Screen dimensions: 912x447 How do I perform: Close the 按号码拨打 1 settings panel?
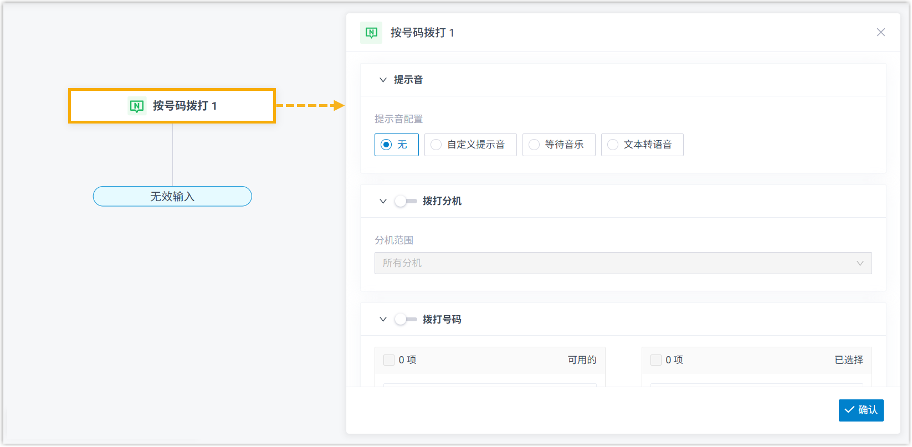pyautogui.click(x=880, y=33)
